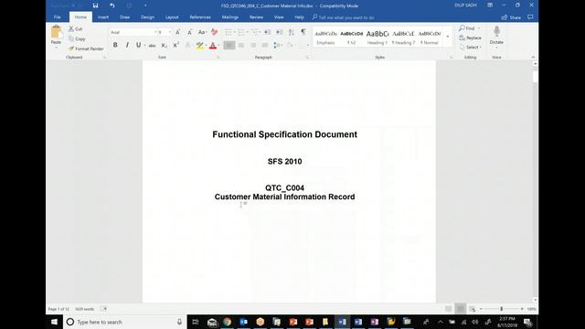The width and height of the screenshot is (585, 329).
Task: Activate the Format Painter tool
Action: click(x=86, y=48)
